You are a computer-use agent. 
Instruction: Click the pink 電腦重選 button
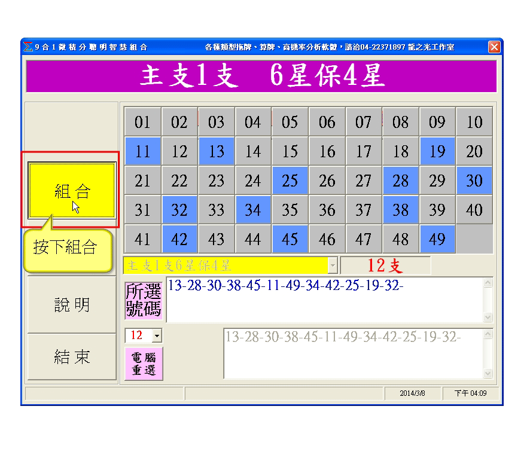(x=144, y=364)
